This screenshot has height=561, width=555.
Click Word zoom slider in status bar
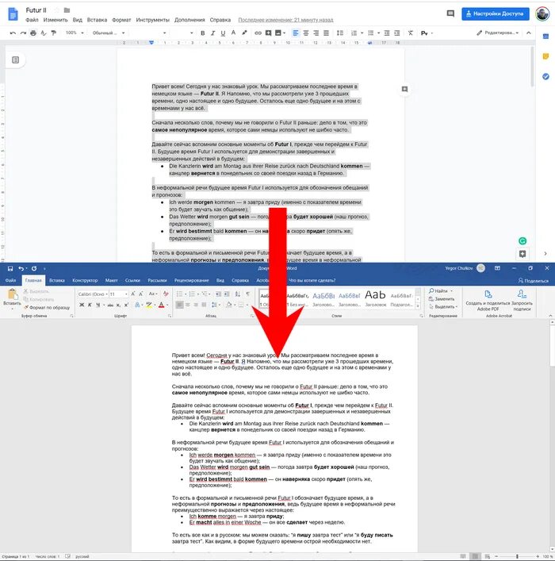(517, 556)
